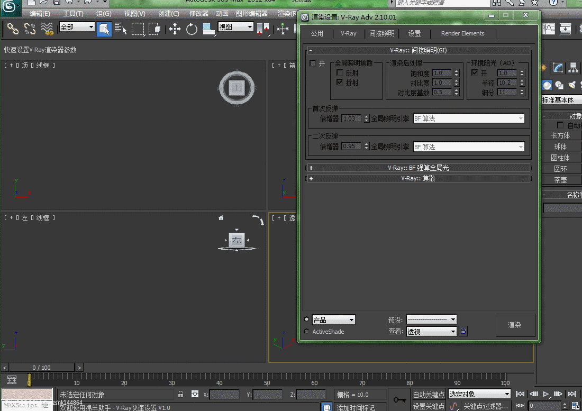Click the Set Key key icon
This screenshot has width=582, height=411.
(x=399, y=400)
